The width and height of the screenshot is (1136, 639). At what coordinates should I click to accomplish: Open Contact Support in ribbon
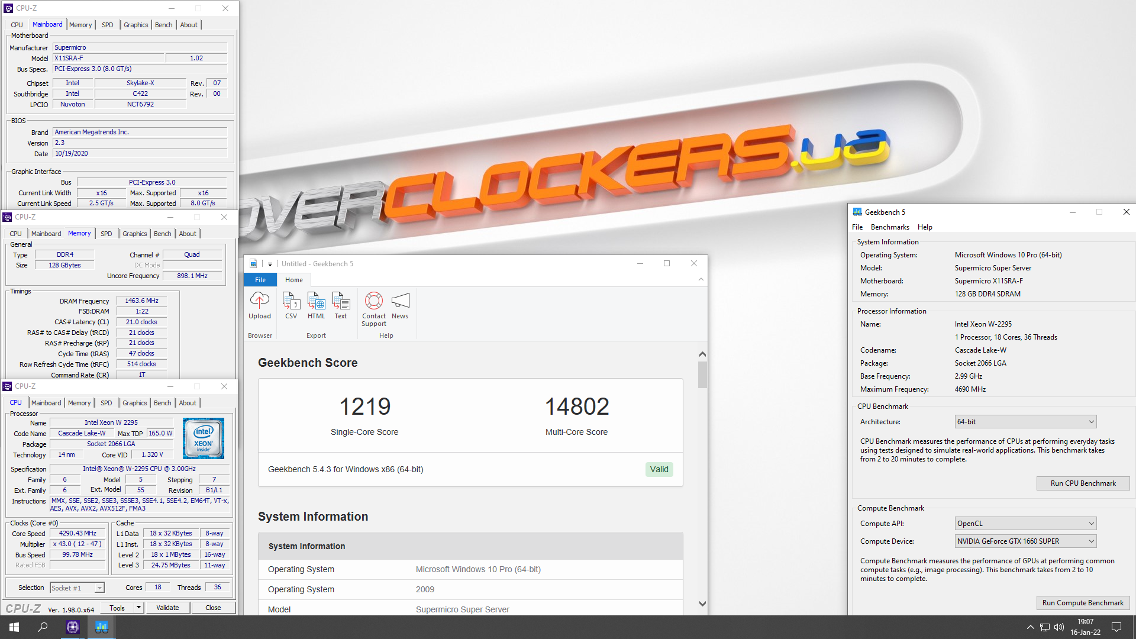[x=374, y=309]
